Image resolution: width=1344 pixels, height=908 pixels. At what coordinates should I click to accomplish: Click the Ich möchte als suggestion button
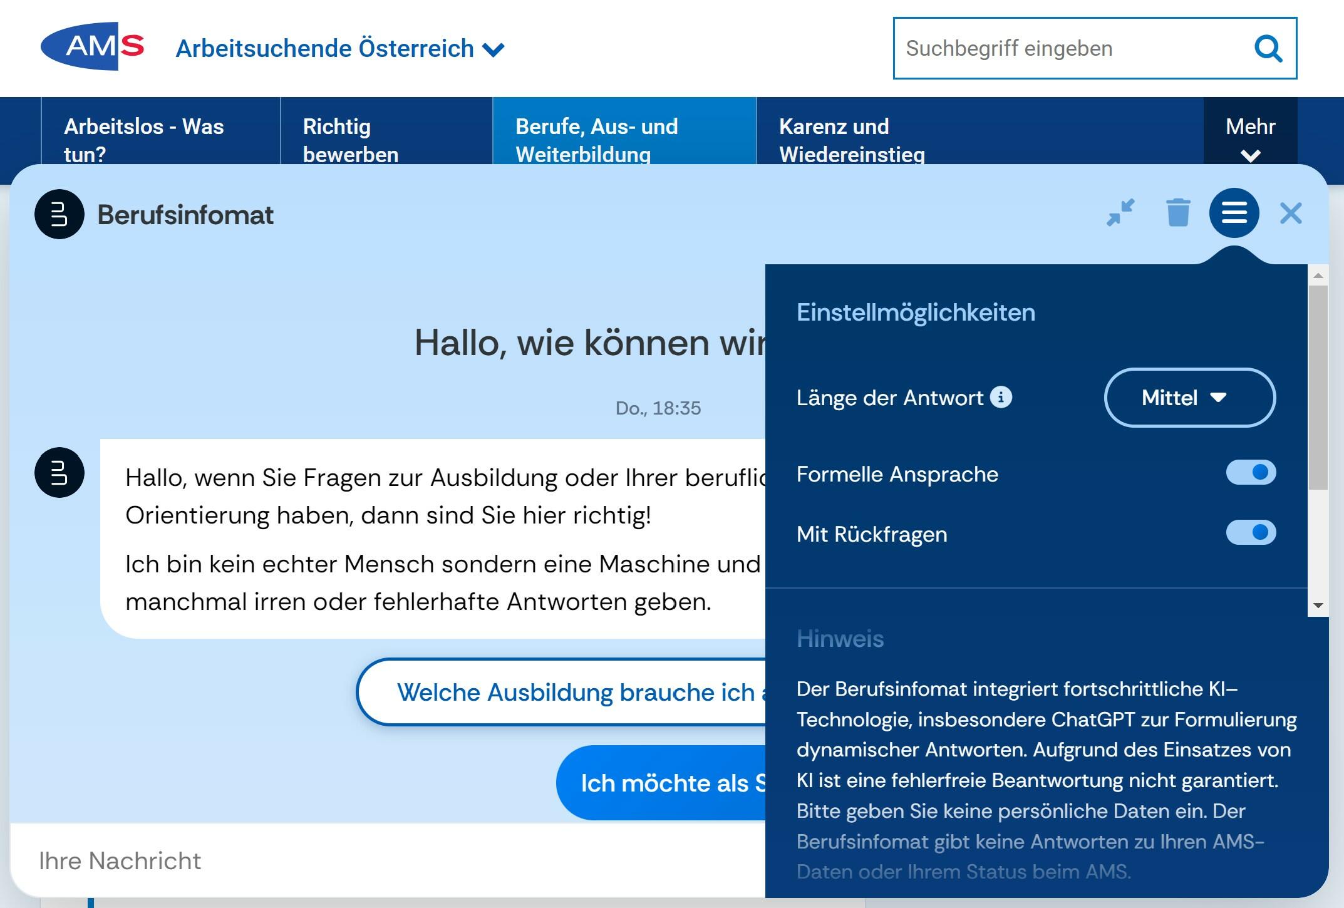(x=664, y=783)
